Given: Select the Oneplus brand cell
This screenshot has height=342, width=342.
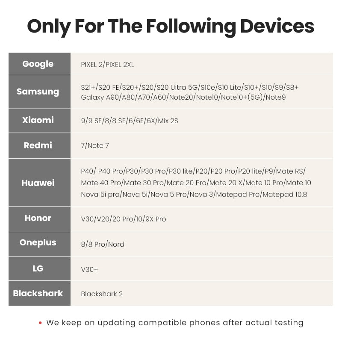Looking at the screenshot, I should click(39, 244).
